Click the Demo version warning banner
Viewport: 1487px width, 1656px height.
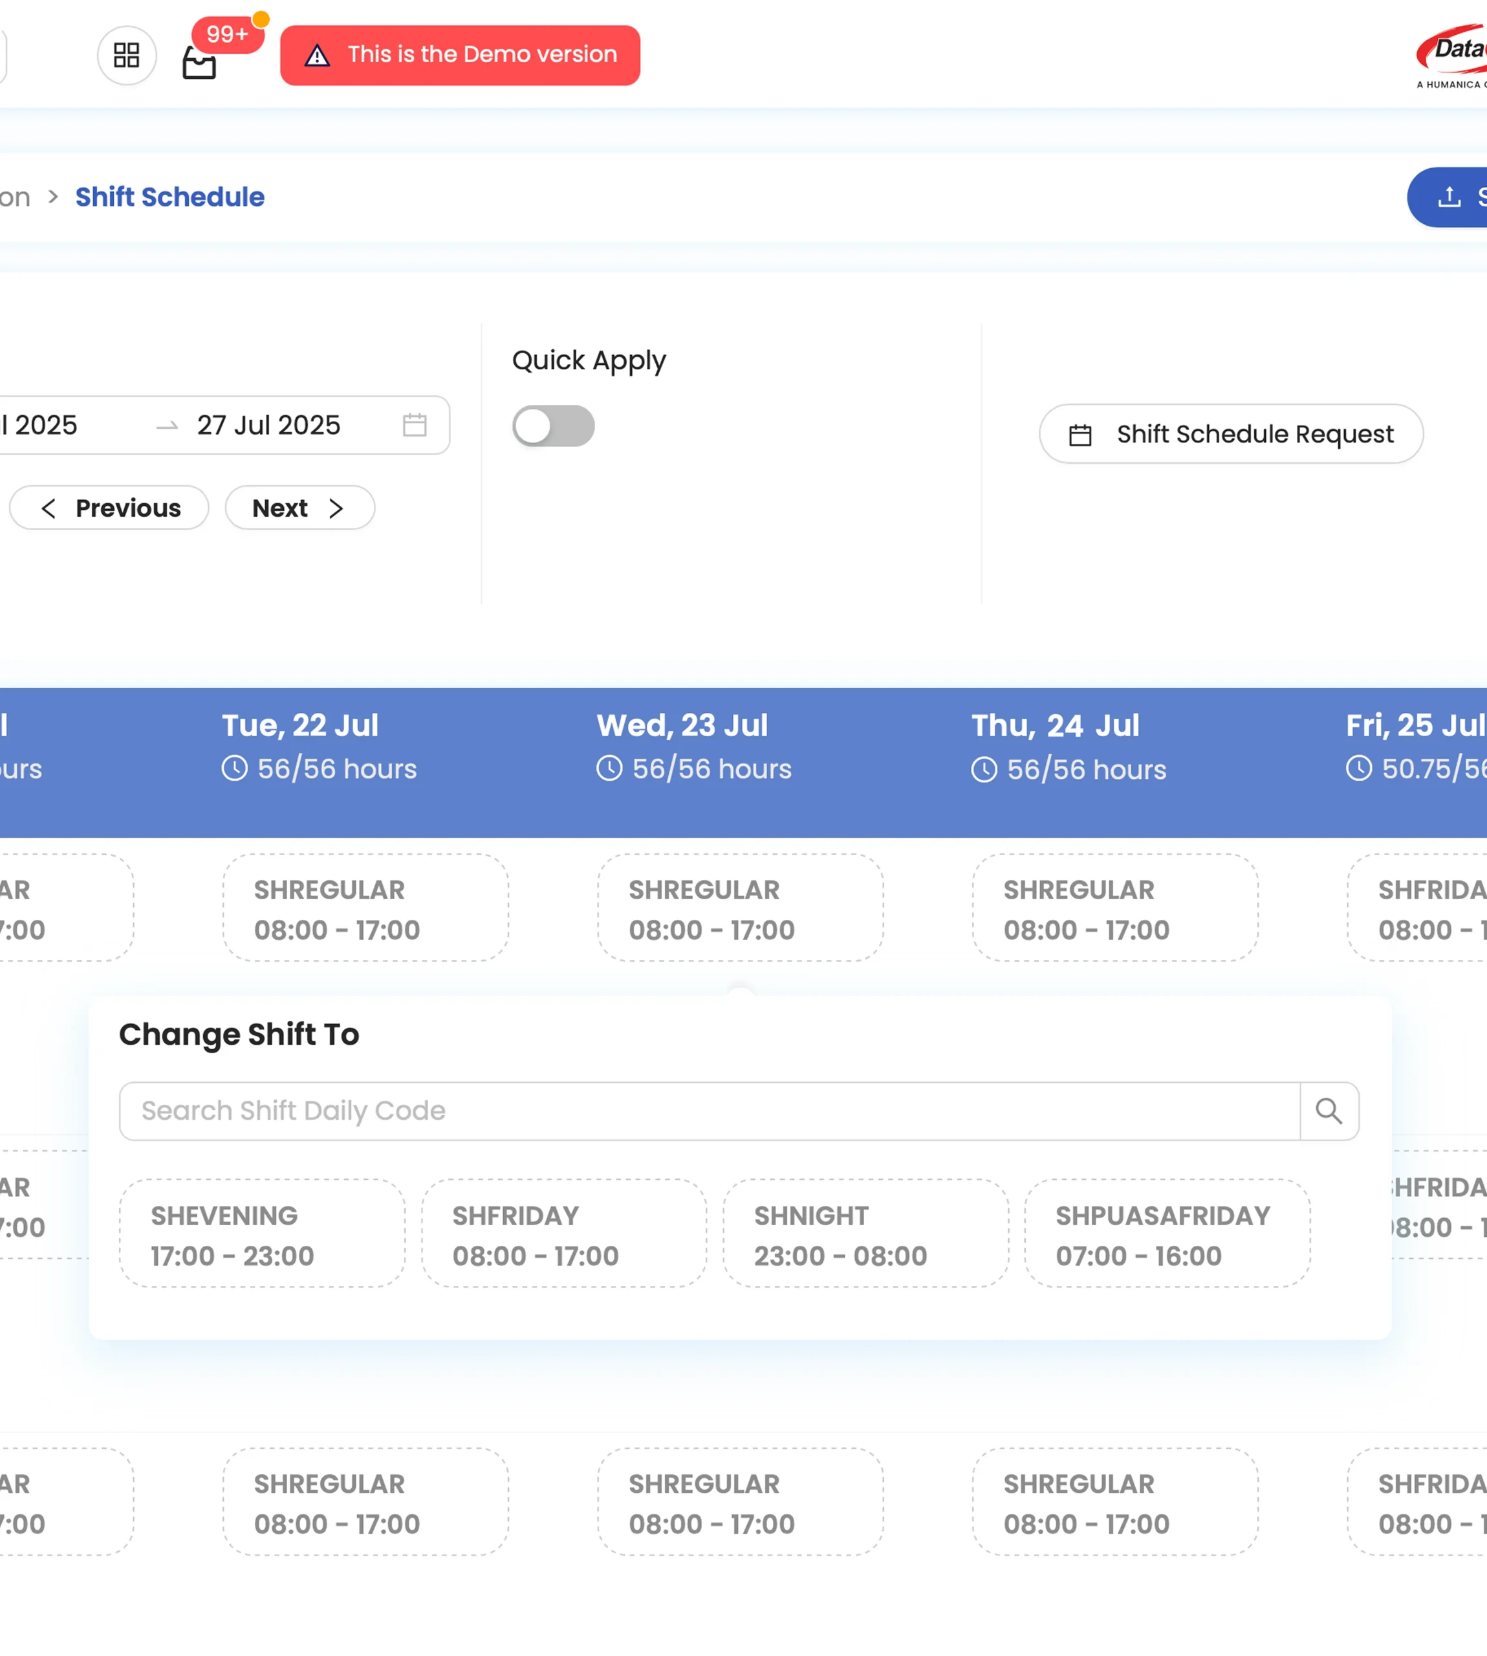tap(460, 55)
